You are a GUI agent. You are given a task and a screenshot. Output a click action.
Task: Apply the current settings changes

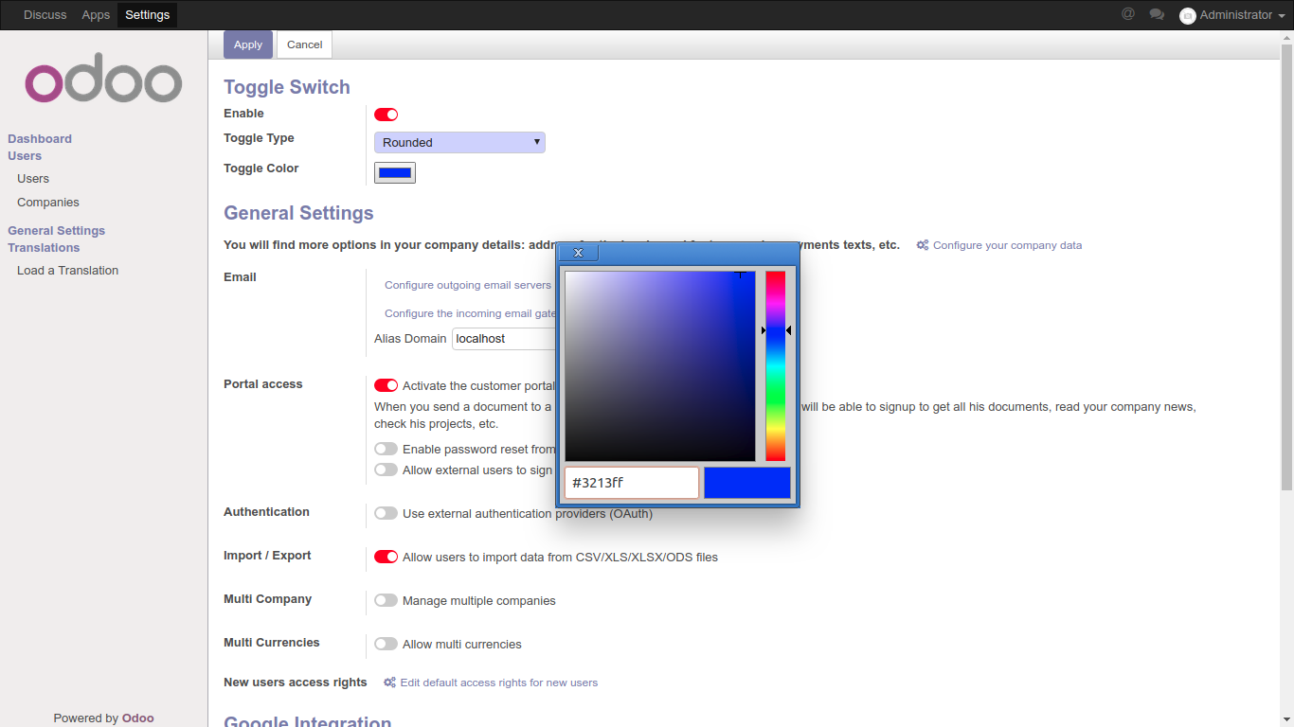[247, 44]
